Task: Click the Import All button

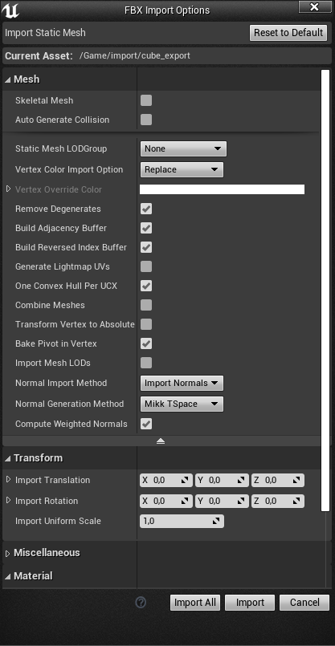Action: 195,603
